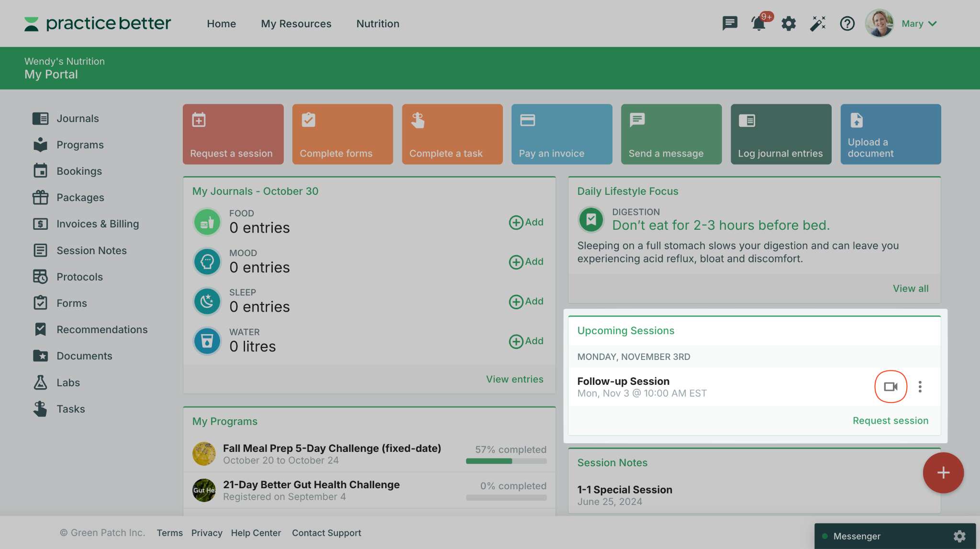Click the magic wand icon

tap(818, 23)
